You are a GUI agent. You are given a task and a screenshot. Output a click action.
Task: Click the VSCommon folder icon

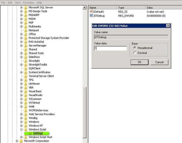coord(26,99)
